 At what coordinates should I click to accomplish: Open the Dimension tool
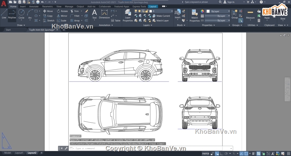click(x=104, y=14)
